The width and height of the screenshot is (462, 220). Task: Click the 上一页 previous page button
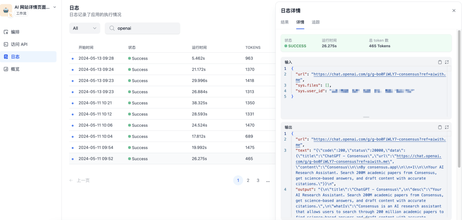coord(80,180)
